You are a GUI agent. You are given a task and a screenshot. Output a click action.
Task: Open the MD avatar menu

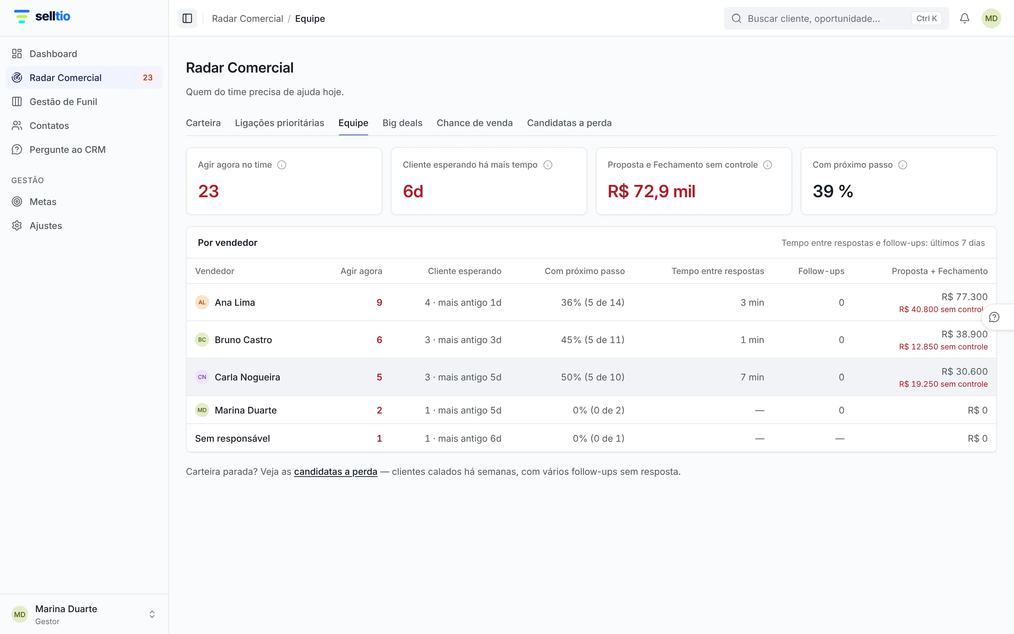tap(991, 18)
